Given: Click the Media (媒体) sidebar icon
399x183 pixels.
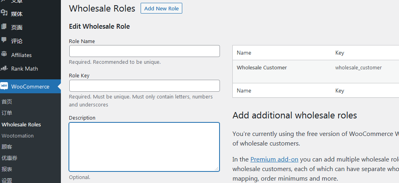Looking at the screenshot, I should point(4,13).
